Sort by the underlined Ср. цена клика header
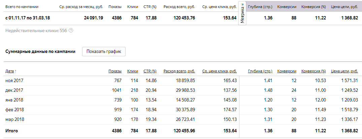362x139 pixels. point(219,71)
